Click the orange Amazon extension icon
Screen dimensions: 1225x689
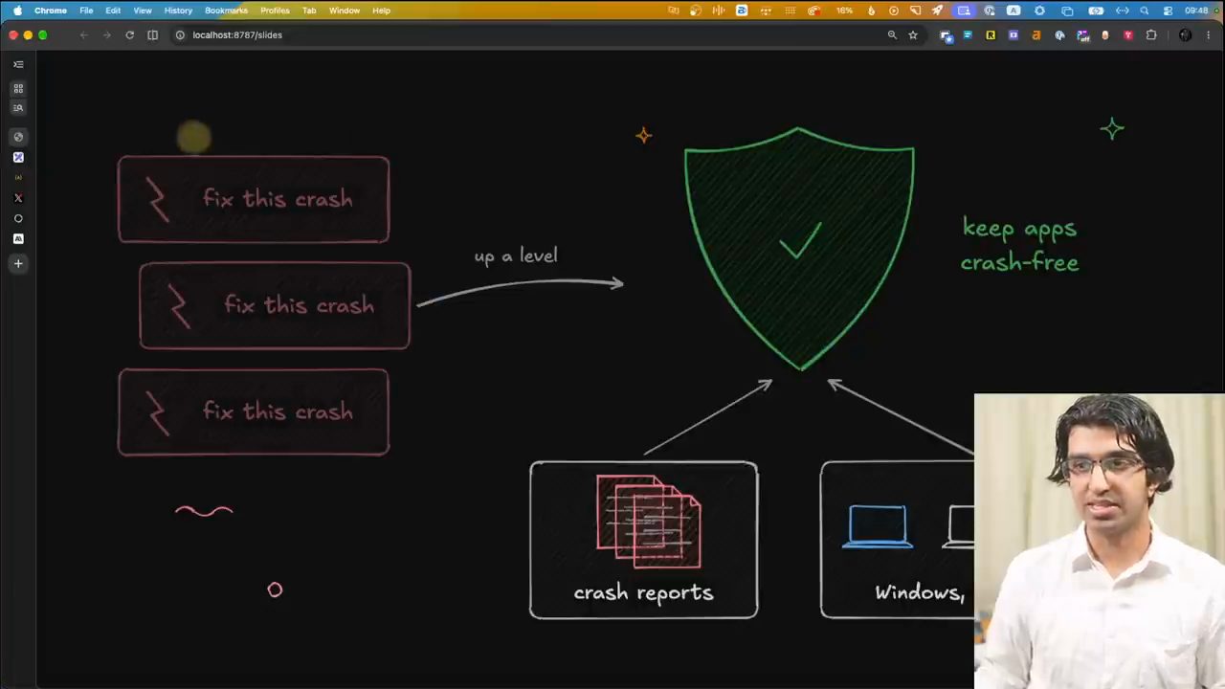point(1036,35)
